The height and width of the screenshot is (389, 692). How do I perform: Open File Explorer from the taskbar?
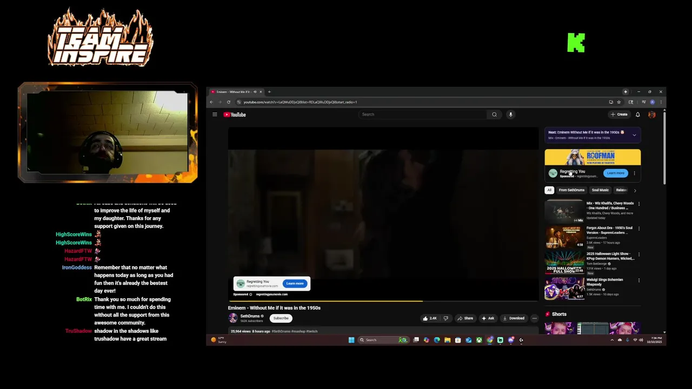tap(447, 340)
